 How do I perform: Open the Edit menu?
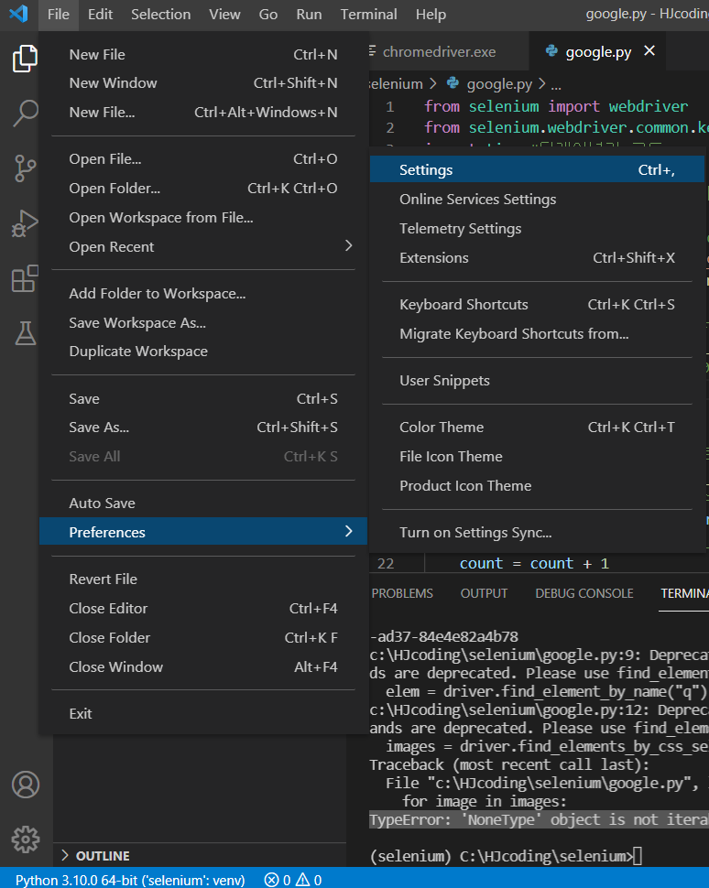101,14
